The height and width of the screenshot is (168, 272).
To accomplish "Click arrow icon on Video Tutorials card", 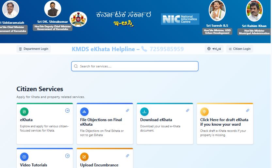I will (67, 156).
